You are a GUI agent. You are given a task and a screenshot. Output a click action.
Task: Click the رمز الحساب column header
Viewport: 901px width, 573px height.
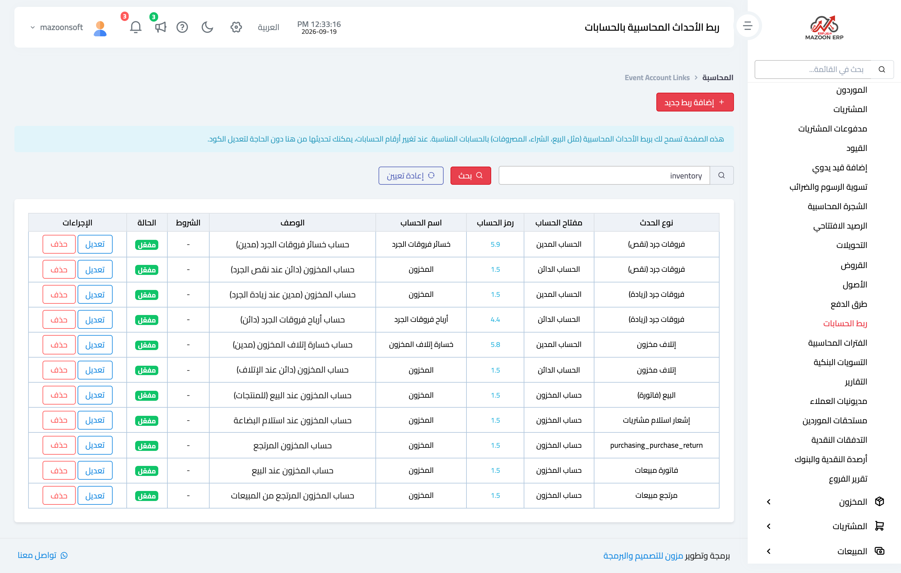(x=495, y=223)
